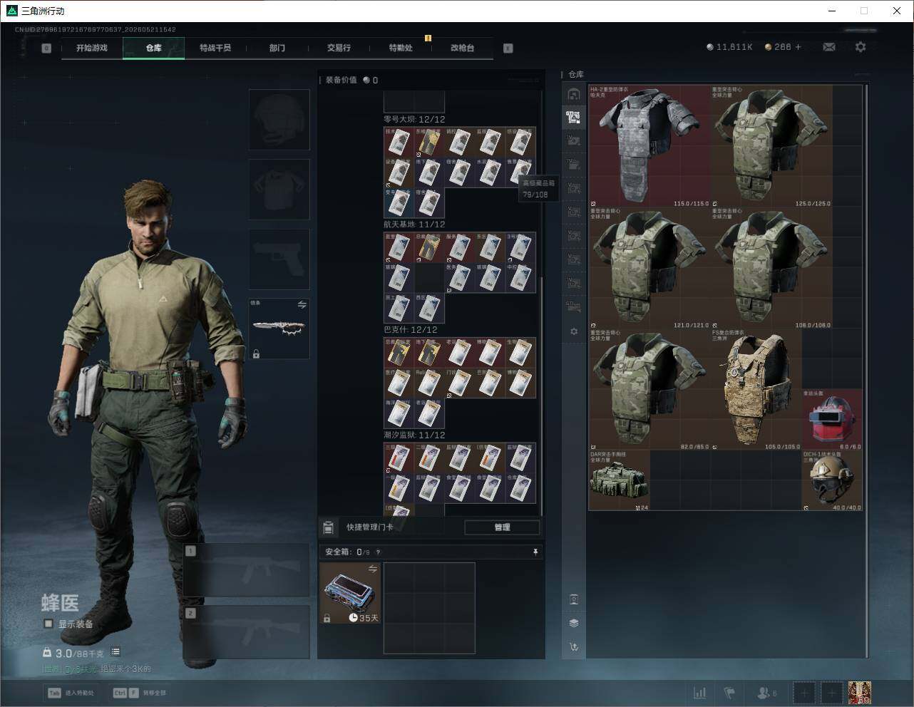The height and width of the screenshot is (707, 914).
Task: Click the first plus squad slot
Action: click(804, 693)
